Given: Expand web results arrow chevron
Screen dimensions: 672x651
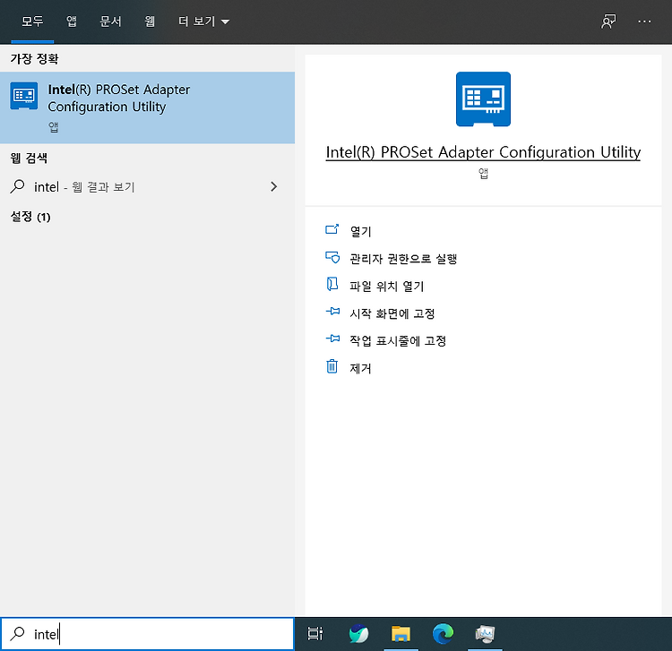Looking at the screenshot, I should [x=274, y=186].
